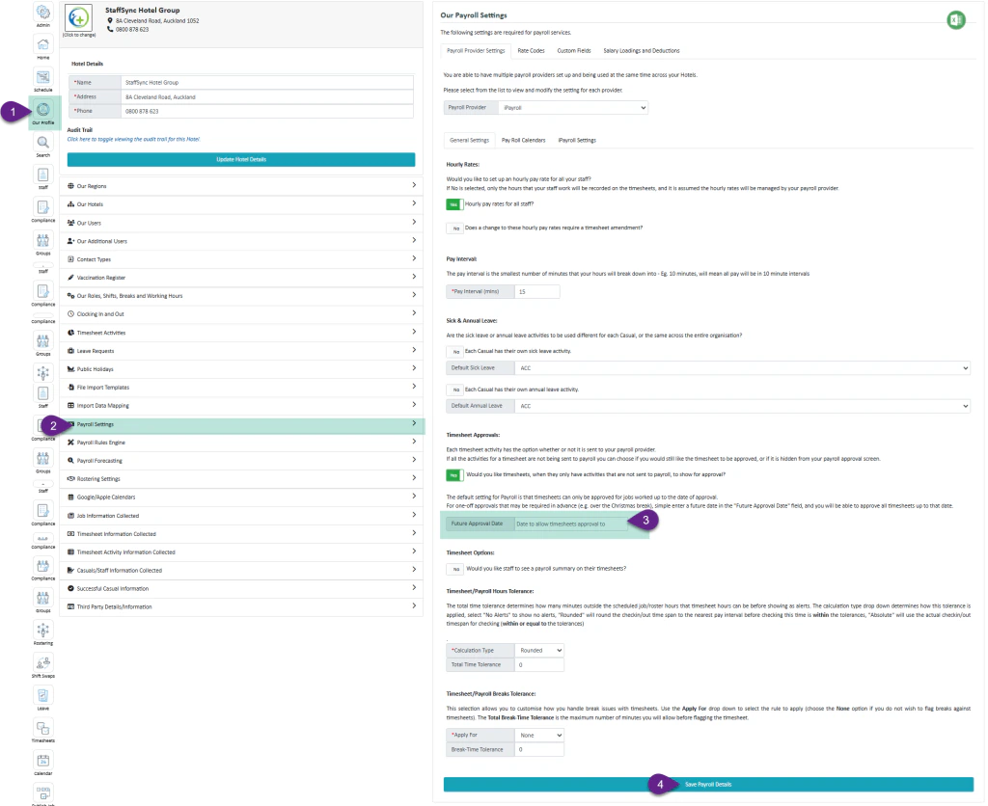Click the hotel Name input field
This screenshot has width=988, height=806.
pos(267,83)
